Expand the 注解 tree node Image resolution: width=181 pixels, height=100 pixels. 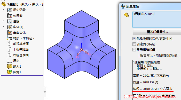pos(3,21)
